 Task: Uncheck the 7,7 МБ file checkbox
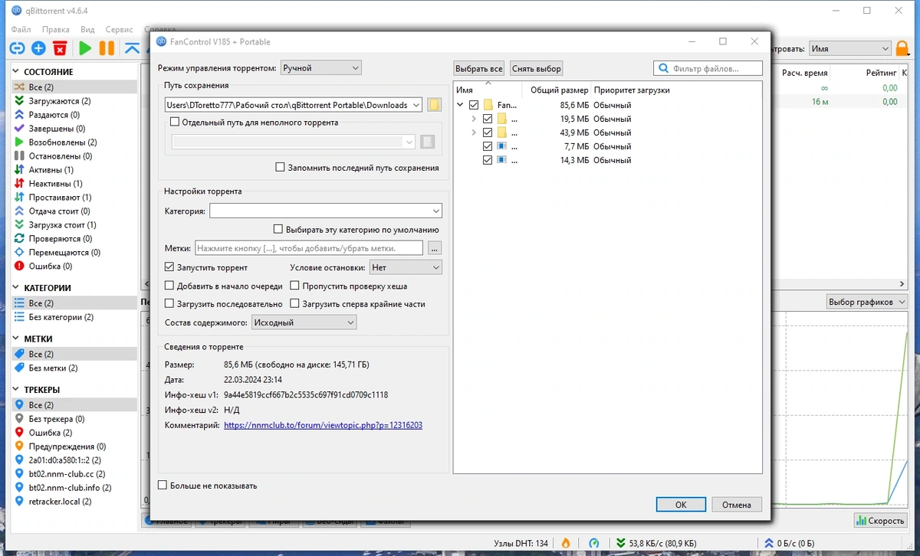pos(488,146)
